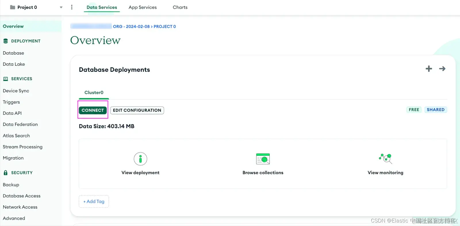
Task: Click the + Add Tag button
Action: click(x=94, y=202)
